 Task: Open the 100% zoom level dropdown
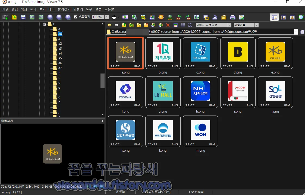coord(106,17)
